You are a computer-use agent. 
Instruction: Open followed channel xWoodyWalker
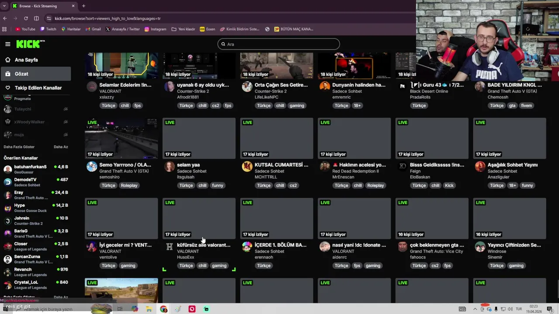[36, 122]
